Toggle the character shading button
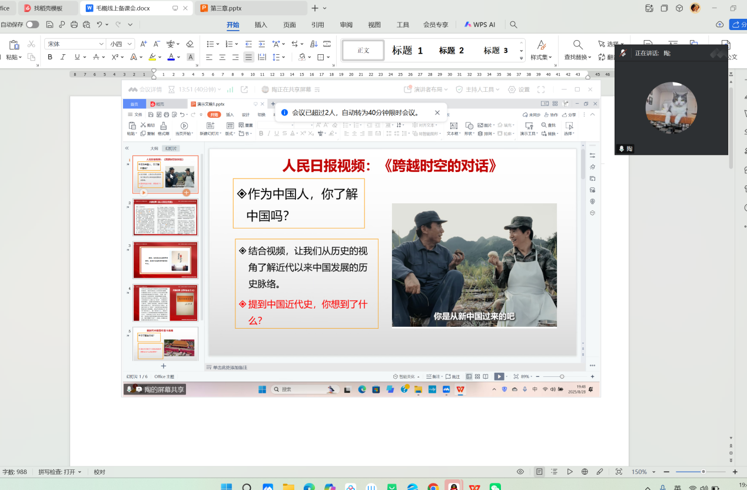747x490 pixels. [x=191, y=57]
